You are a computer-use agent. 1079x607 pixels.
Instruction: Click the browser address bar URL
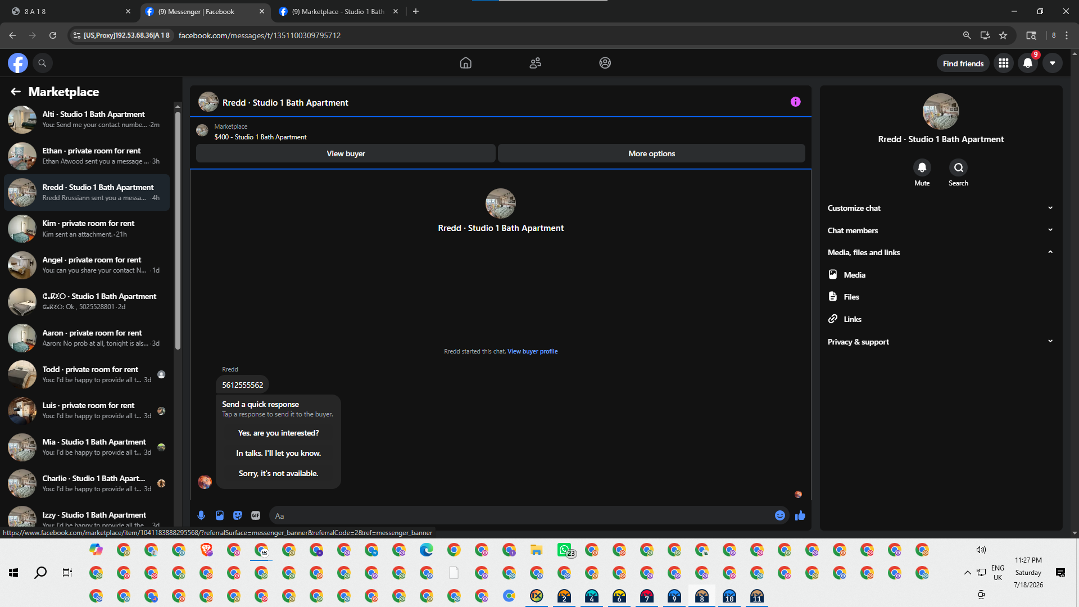click(260, 35)
